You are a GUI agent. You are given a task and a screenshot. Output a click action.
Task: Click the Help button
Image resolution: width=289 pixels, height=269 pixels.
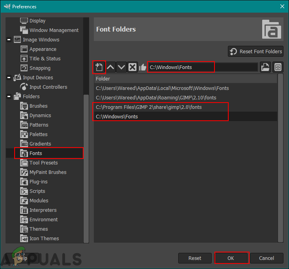pos(22,258)
